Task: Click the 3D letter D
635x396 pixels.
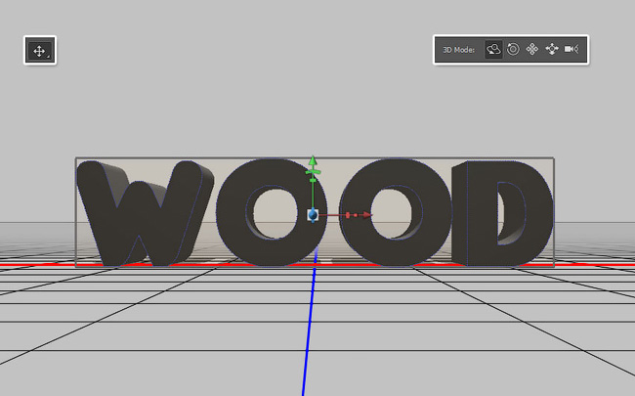Action: 502,213
